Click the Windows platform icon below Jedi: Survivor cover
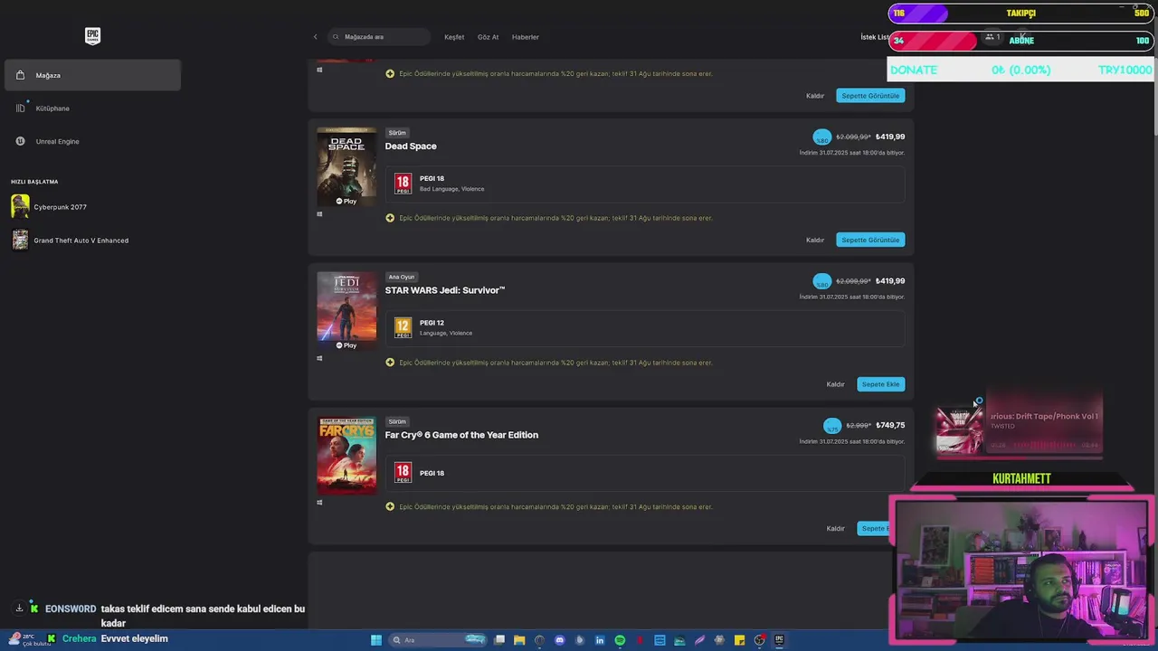Image resolution: width=1158 pixels, height=651 pixels. tap(319, 359)
